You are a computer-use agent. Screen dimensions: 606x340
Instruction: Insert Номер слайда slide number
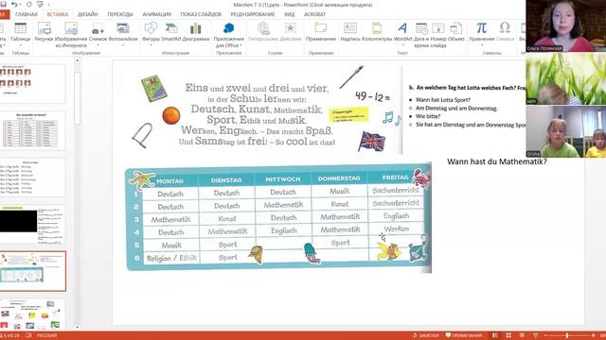[438, 35]
